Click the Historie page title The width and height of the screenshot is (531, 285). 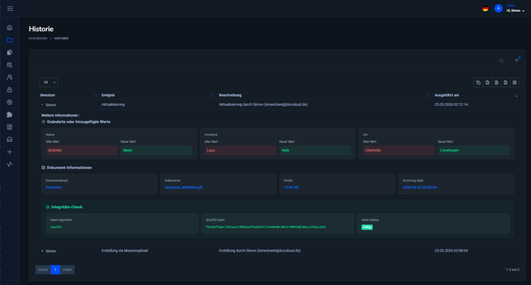(x=41, y=29)
